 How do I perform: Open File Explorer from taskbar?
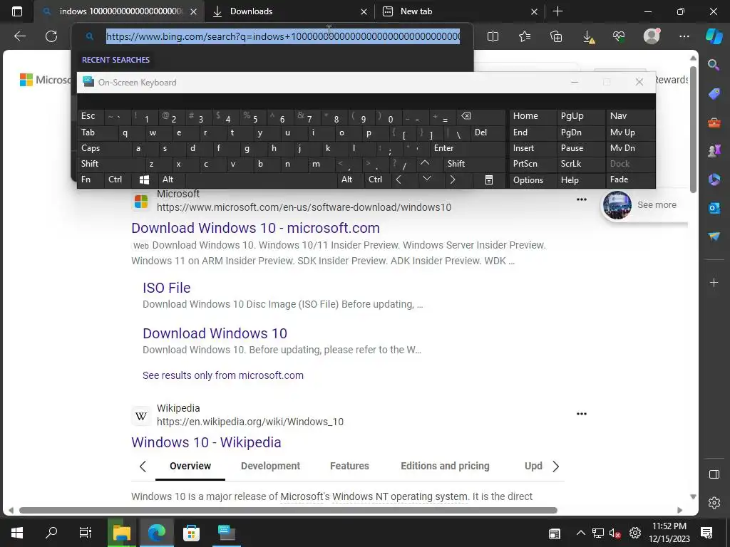tap(122, 533)
